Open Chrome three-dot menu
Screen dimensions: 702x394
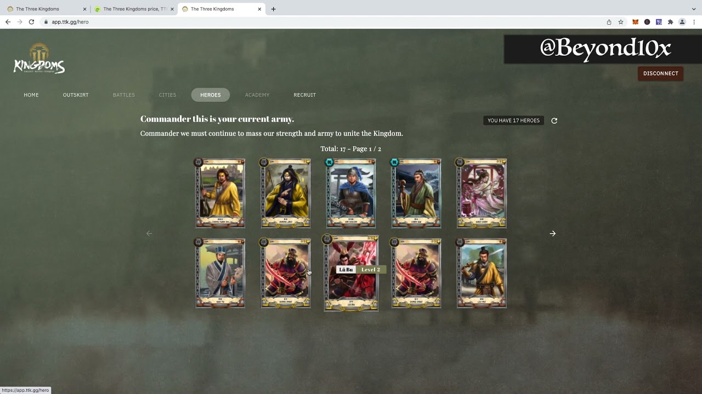694,22
